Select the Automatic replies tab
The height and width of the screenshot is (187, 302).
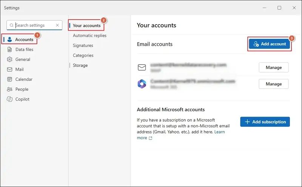[89, 36]
